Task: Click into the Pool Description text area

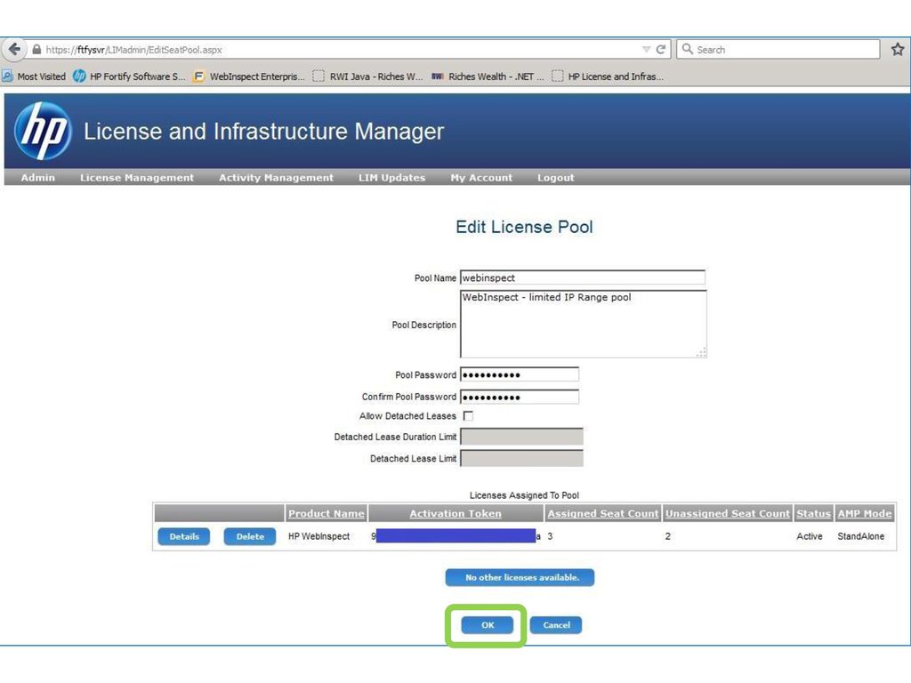Action: click(x=584, y=324)
